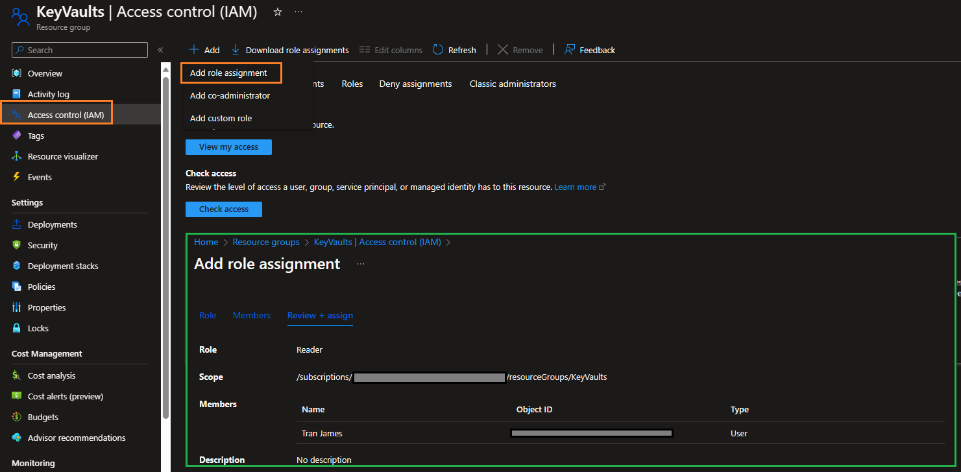Click the Type column header
The height and width of the screenshot is (472, 961).
click(x=740, y=409)
